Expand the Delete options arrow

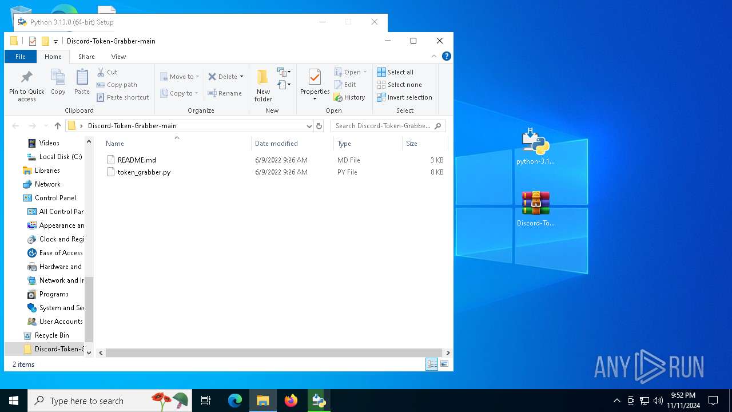tap(241, 77)
